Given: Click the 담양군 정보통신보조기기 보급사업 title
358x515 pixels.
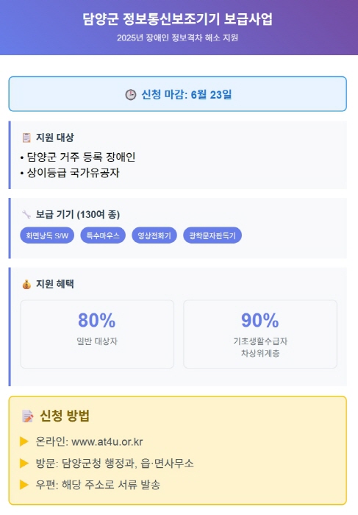Looking at the screenshot, I should [177, 19].
